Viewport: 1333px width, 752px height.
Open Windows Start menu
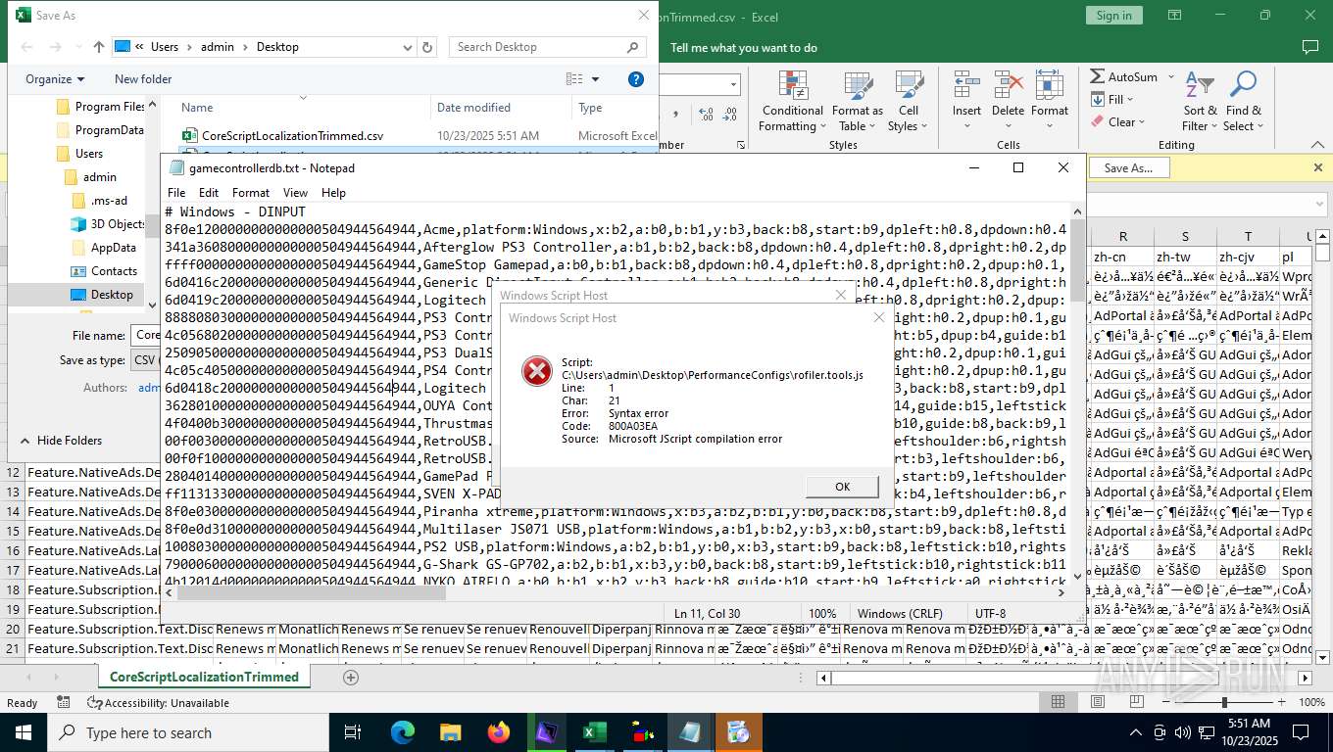[23, 732]
